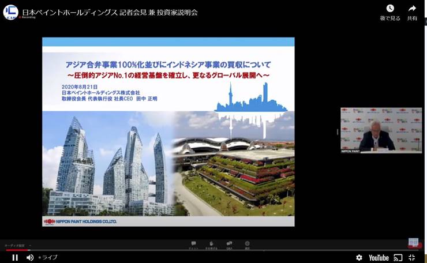The width and height of the screenshot is (427, 263).
Task: Cast the video to a TV
Action: (x=398, y=257)
